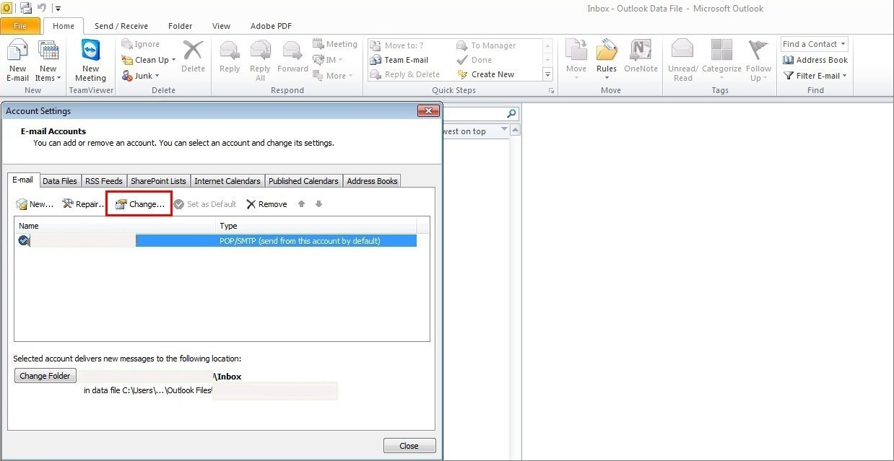Click the Delete ribbon icon
894x461 pixels.
[193, 57]
